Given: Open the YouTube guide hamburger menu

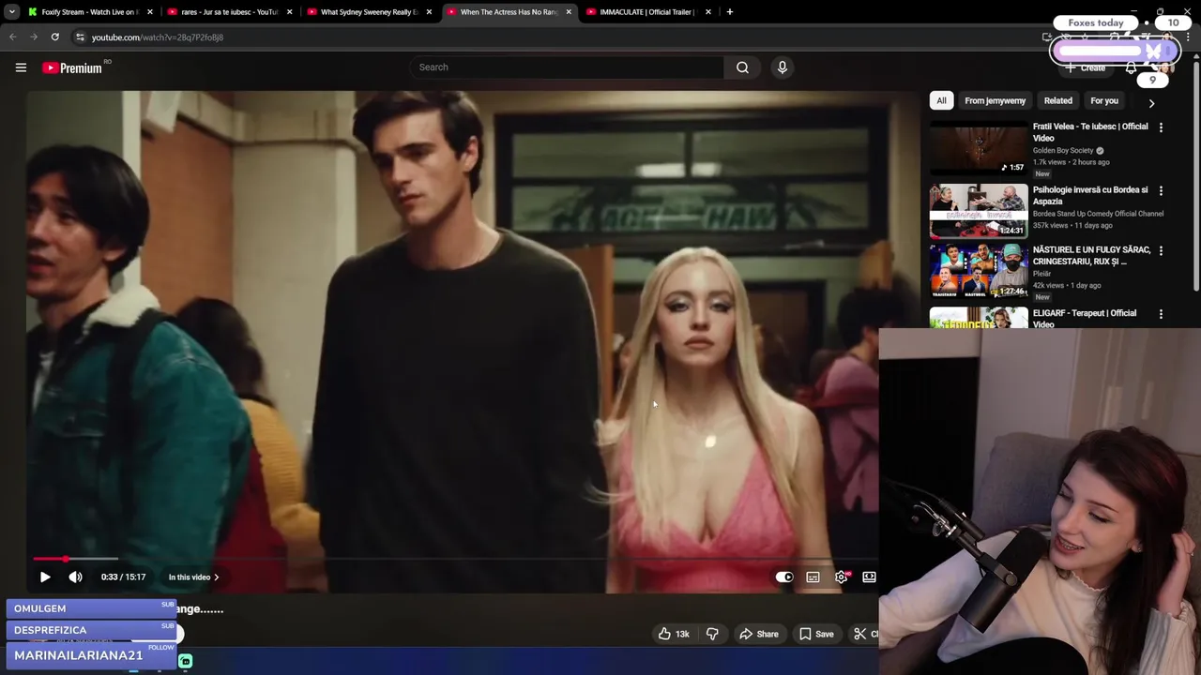Looking at the screenshot, I should click(x=21, y=67).
